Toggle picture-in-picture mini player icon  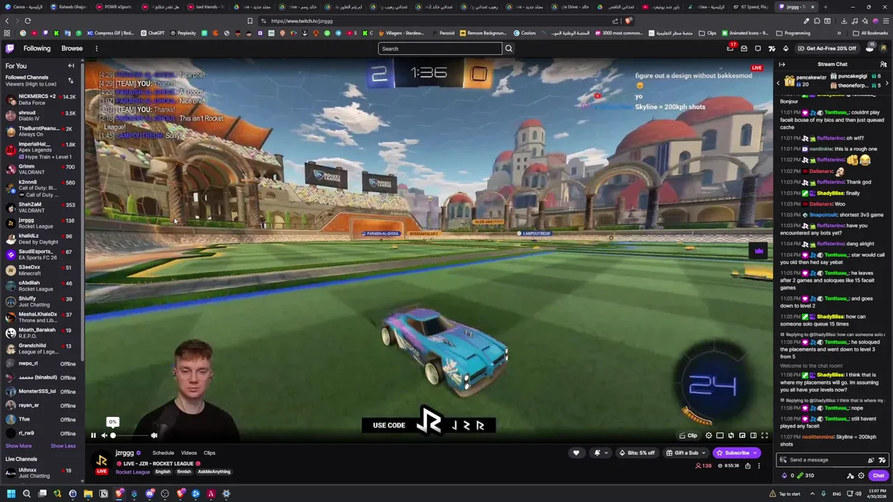742,436
